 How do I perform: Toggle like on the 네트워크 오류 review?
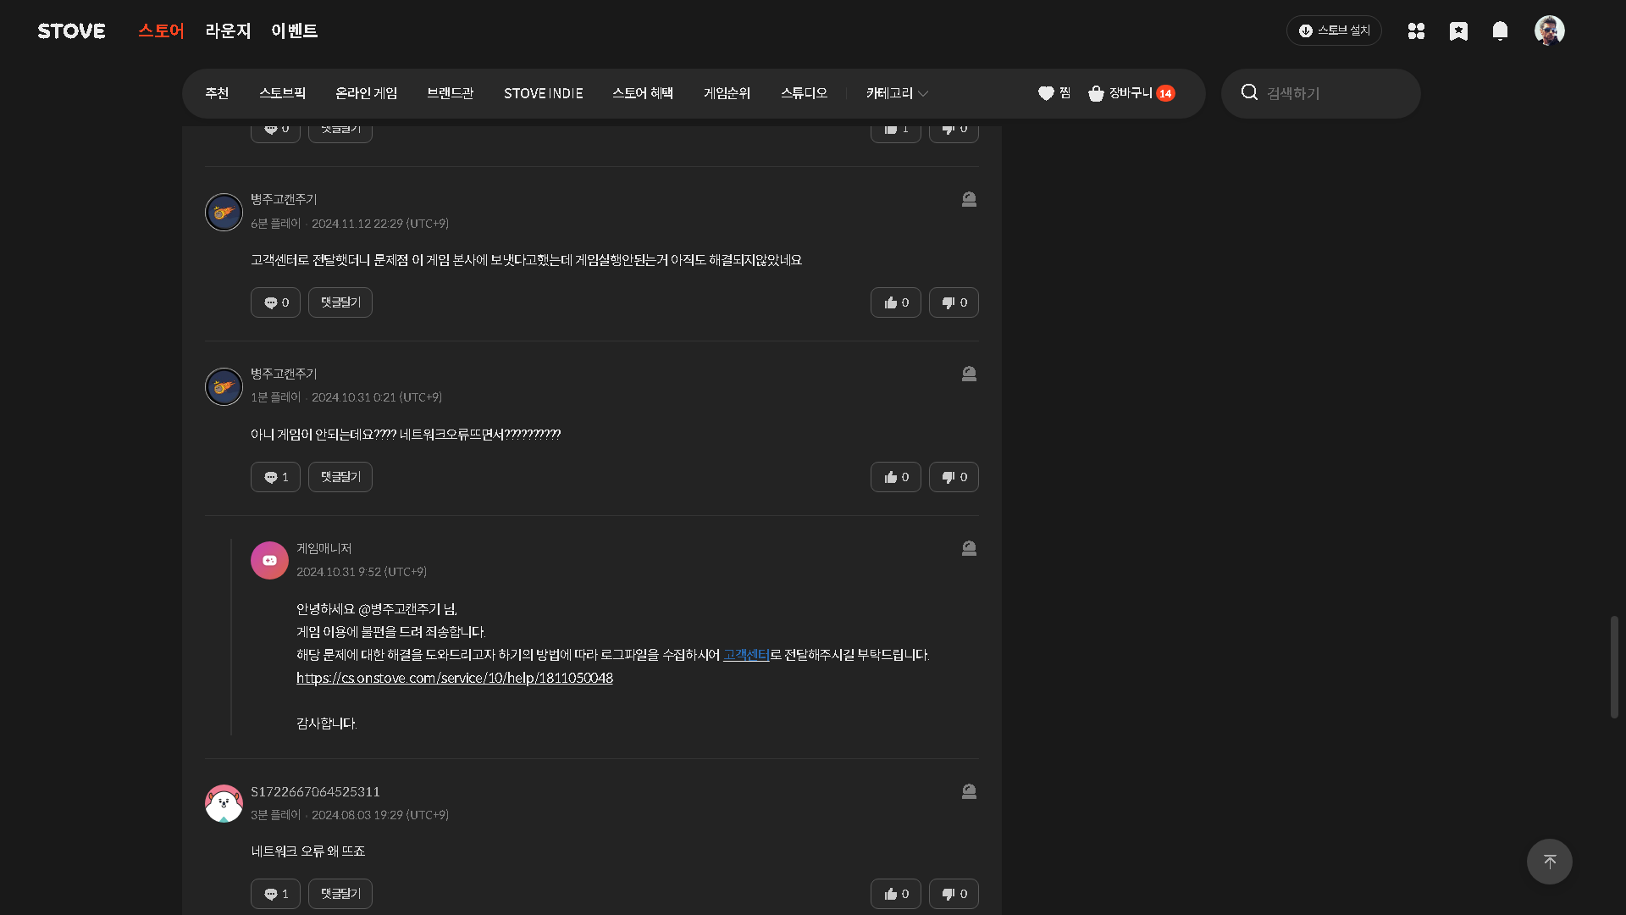pos(895,894)
